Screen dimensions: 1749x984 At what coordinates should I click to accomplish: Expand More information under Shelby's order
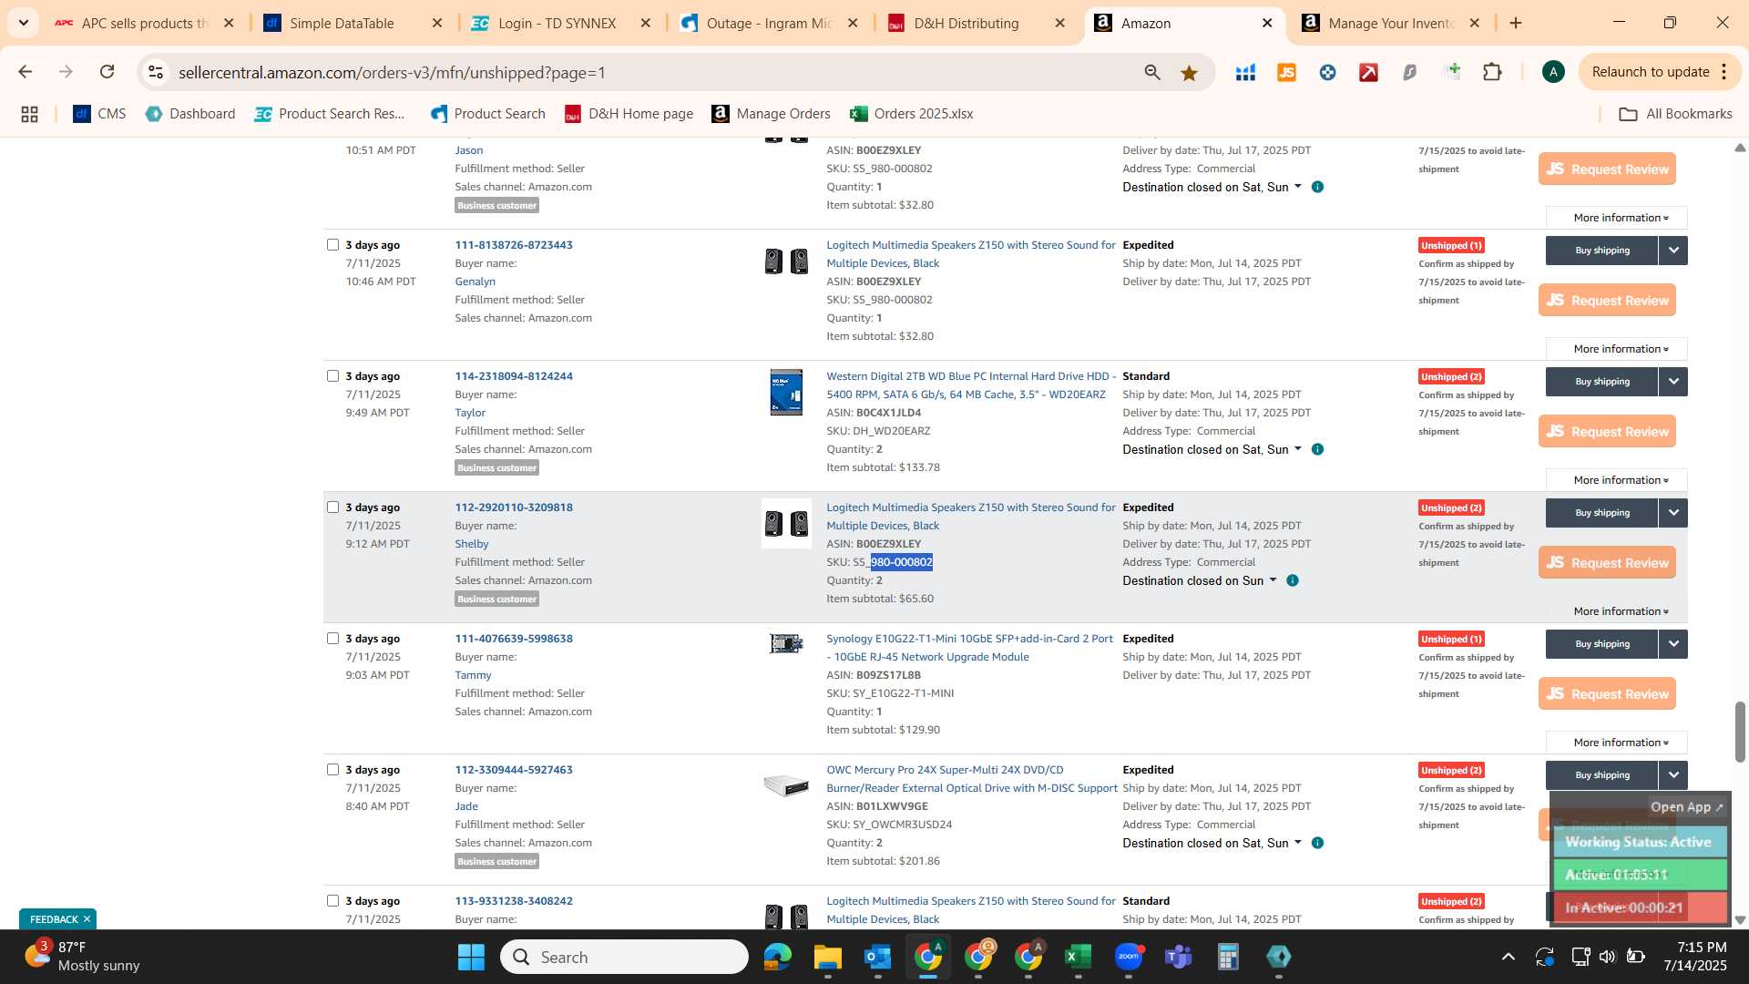[1617, 611]
